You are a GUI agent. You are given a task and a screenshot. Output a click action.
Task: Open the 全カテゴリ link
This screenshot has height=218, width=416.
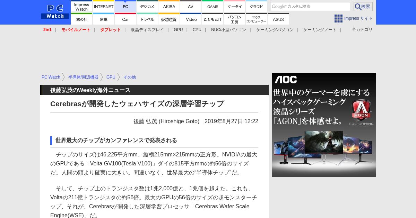click(x=362, y=29)
